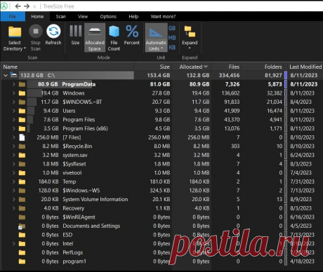
Task: Set unit to MB
Action: pyautogui.click(x=172, y=38)
